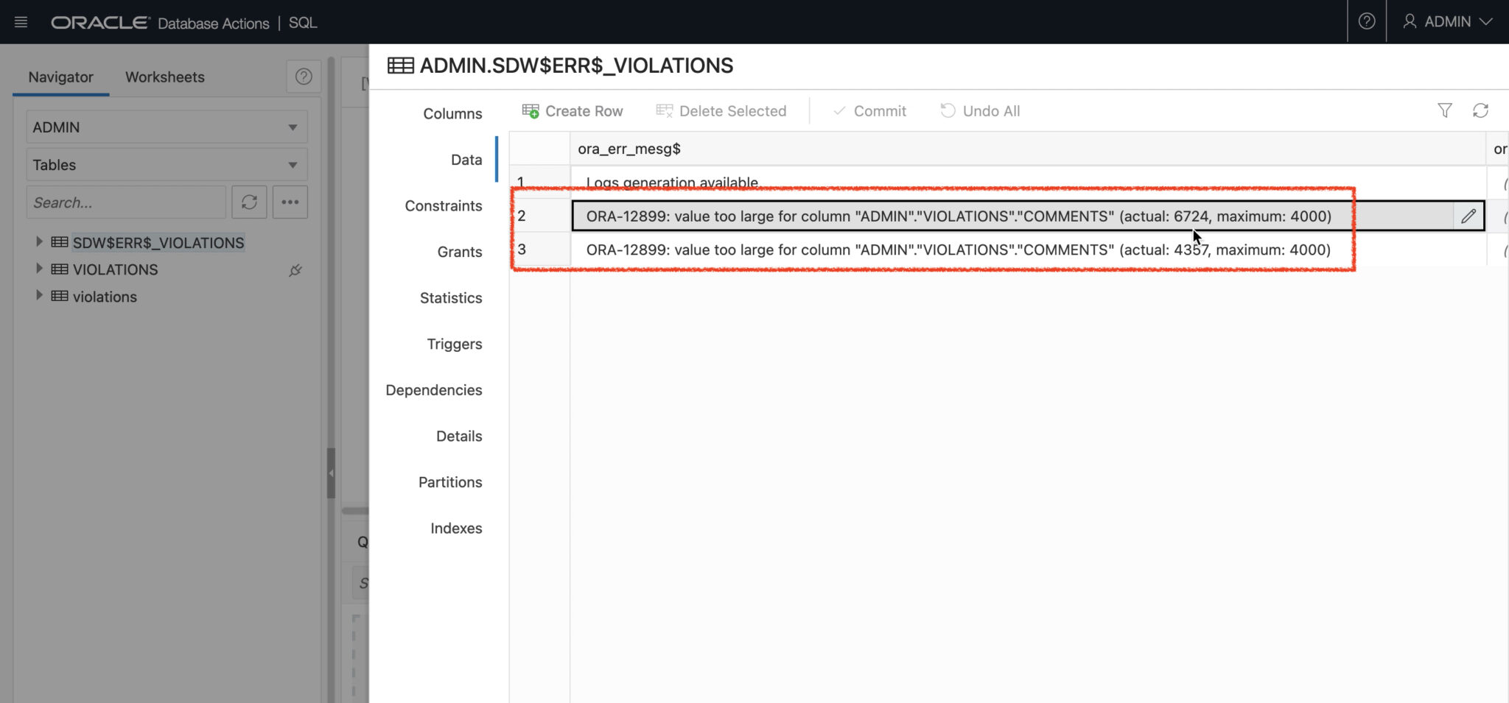Open the Columns section
Image resolution: width=1509 pixels, height=703 pixels.
[452, 113]
